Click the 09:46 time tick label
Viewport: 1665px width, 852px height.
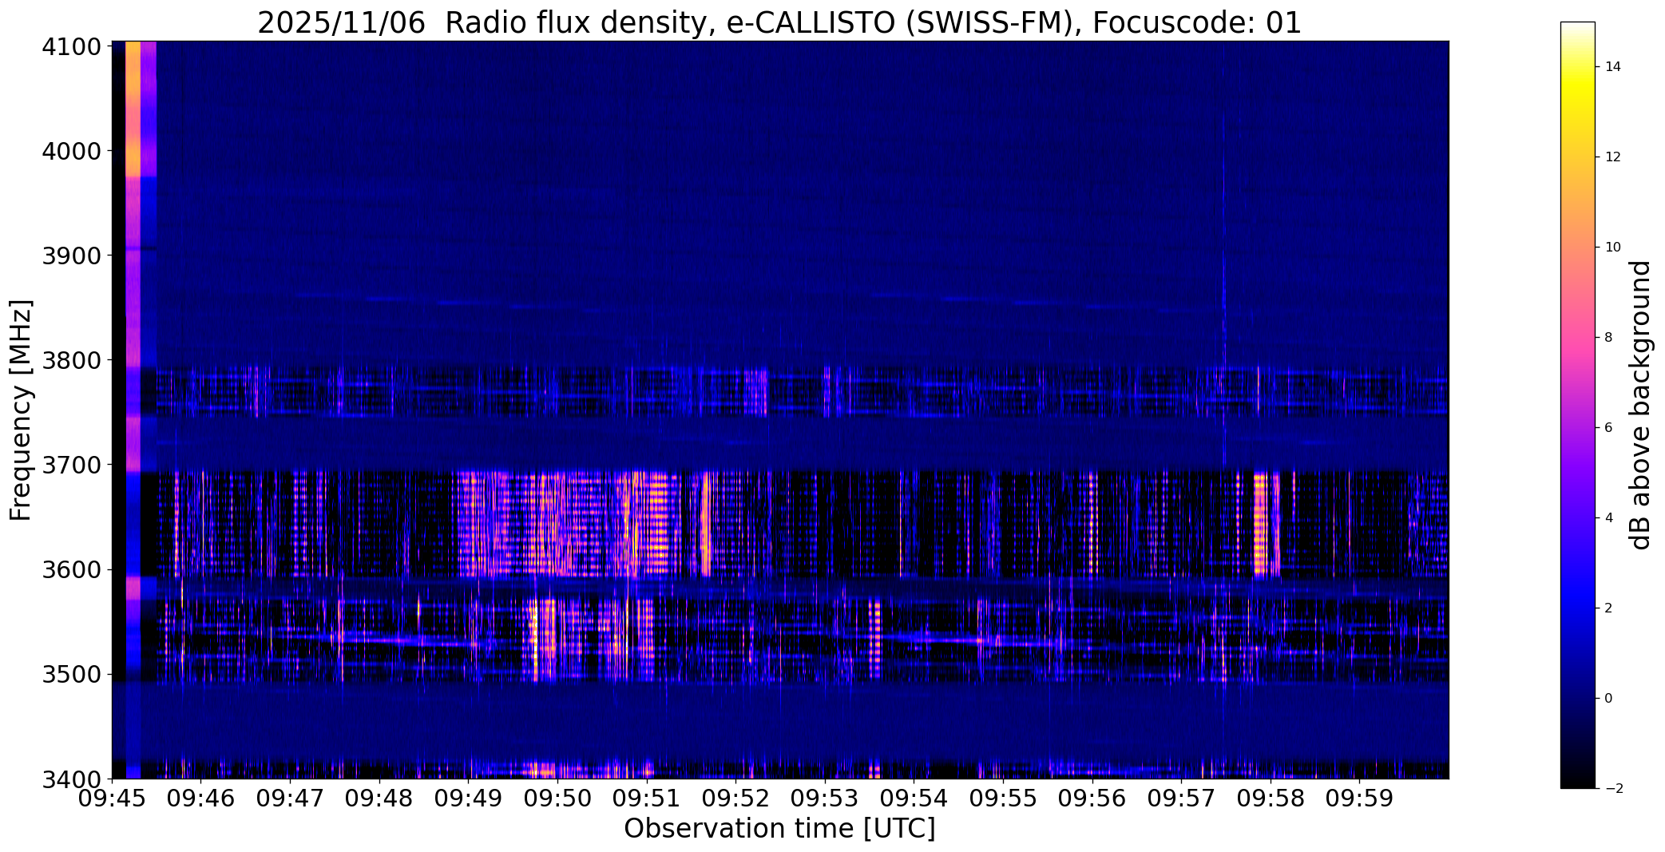(x=201, y=798)
